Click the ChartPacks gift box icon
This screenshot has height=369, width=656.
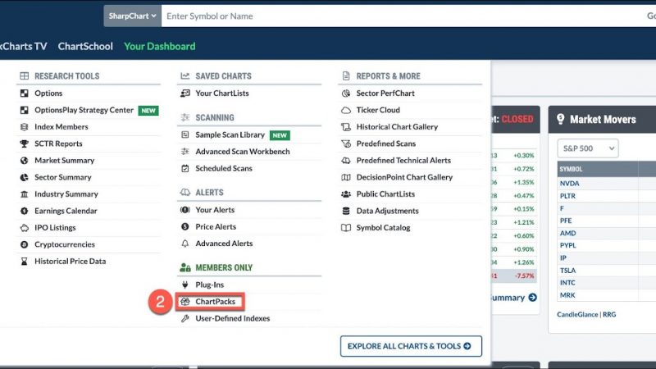[185, 301]
